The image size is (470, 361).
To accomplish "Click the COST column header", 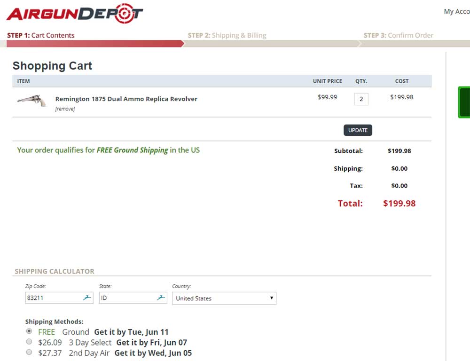I will pos(402,81).
